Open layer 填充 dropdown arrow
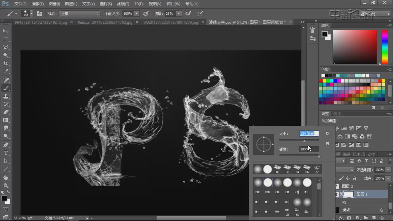 pos(388,178)
